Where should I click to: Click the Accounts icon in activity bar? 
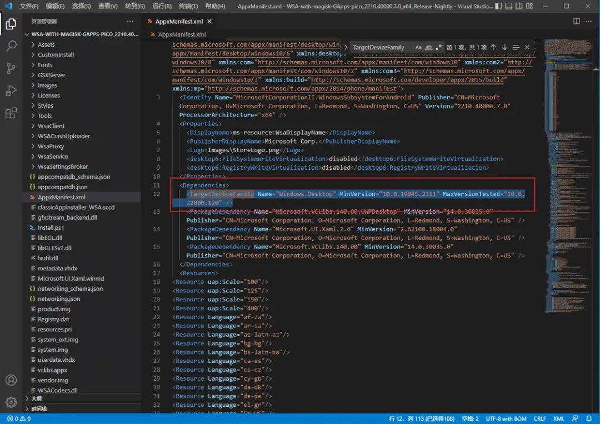(x=11, y=381)
